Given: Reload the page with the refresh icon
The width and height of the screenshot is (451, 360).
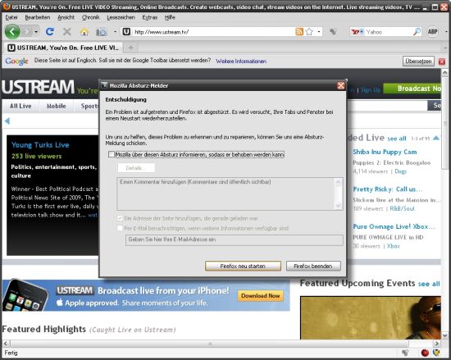Looking at the screenshot, I should (50, 31).
